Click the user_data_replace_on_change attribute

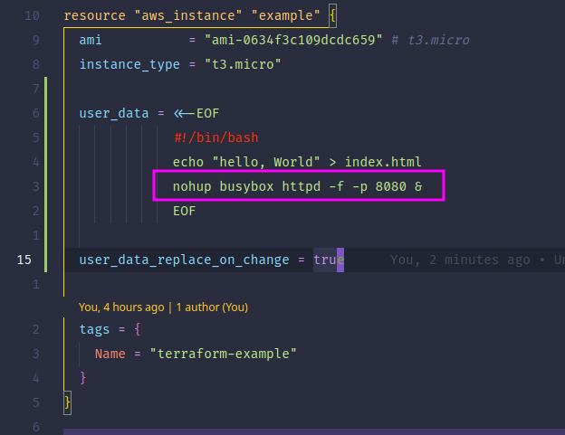click(184, 260)
